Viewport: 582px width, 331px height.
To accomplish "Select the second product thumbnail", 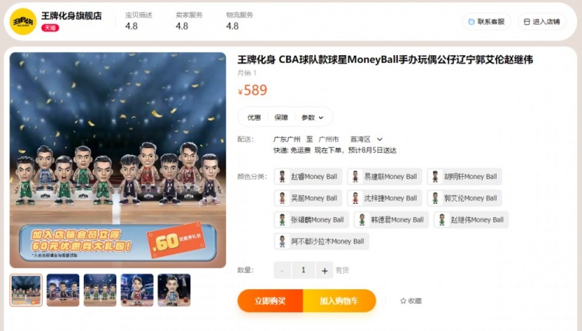I will tap(63, 290).
